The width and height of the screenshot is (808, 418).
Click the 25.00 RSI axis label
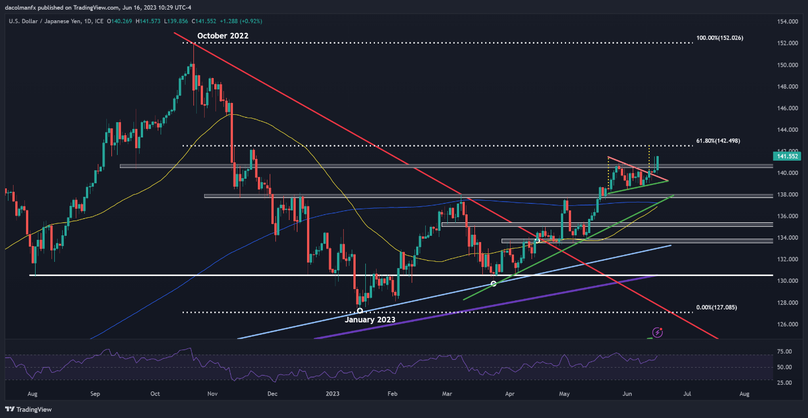(x=785, y=383)
